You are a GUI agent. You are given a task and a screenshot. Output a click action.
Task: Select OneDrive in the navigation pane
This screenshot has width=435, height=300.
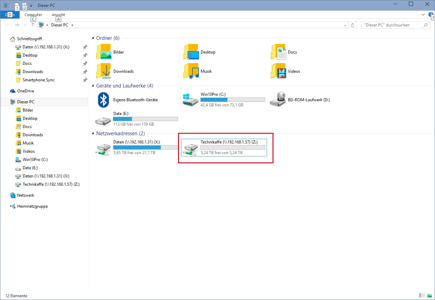(x=25, y=91)
